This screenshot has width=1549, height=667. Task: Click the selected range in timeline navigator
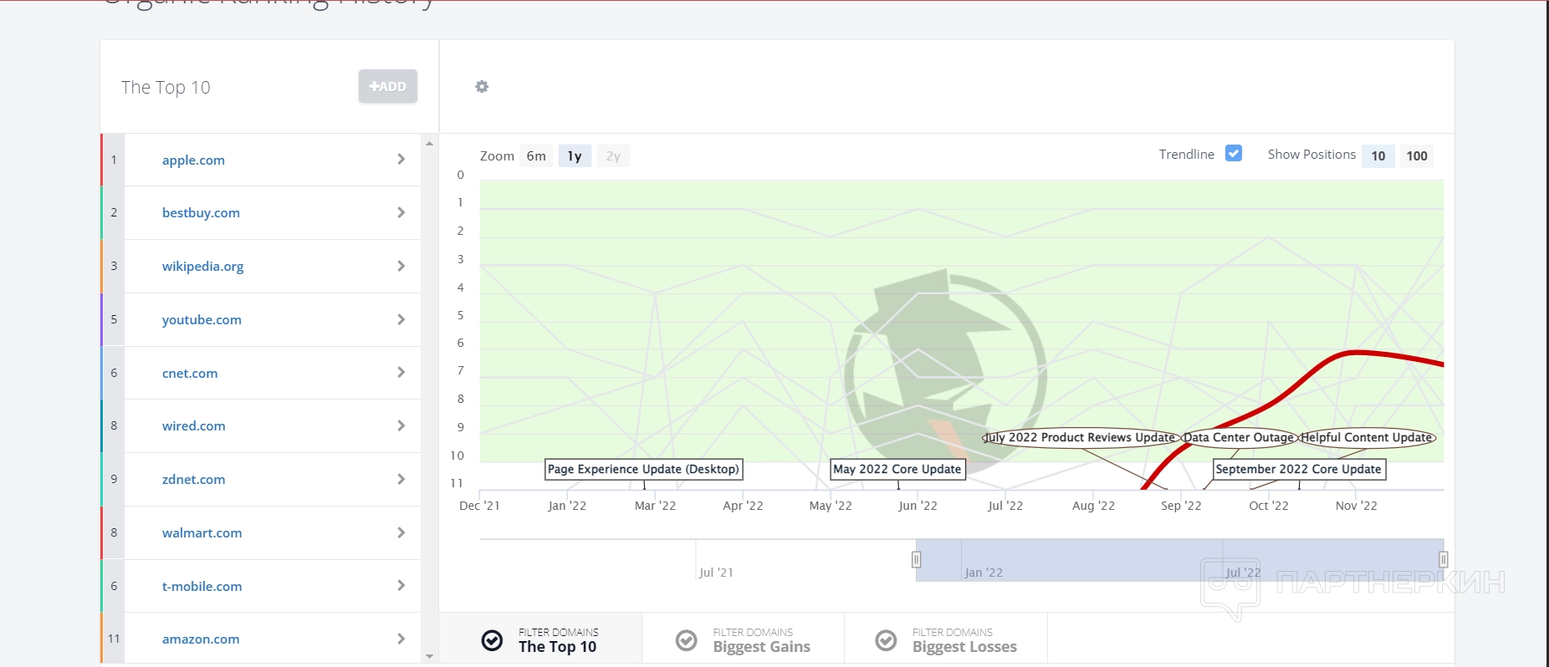click(x=1180, y=560)
